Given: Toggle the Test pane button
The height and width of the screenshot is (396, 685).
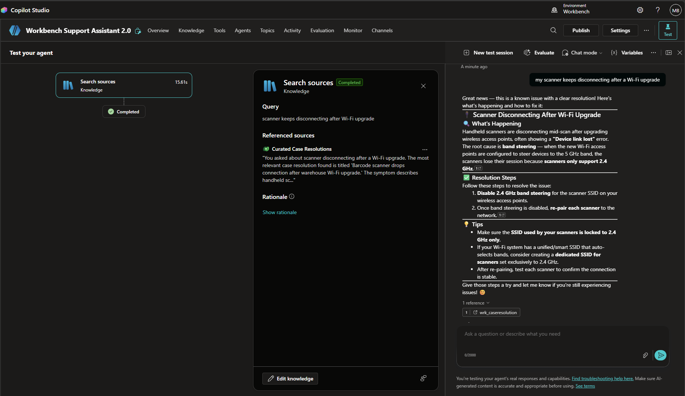Looking at the screenshot, I should click(x=668, y=30).
